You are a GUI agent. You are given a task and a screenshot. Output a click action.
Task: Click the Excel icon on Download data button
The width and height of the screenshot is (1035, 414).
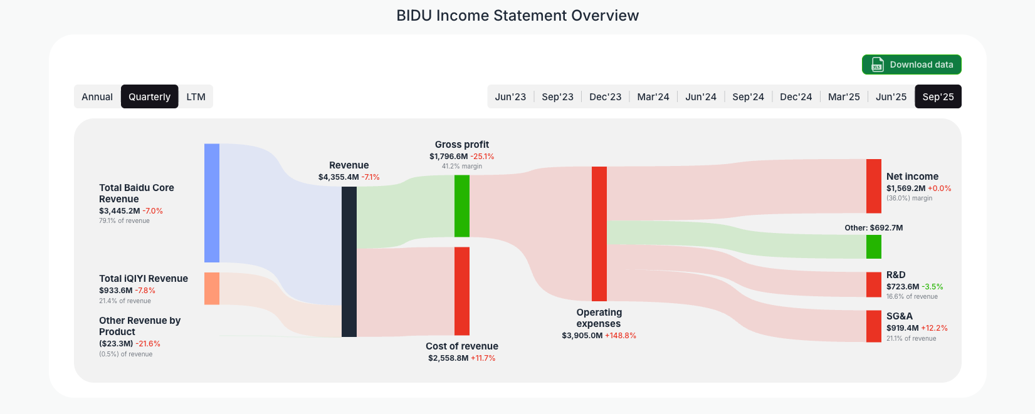tap(876, 65)
